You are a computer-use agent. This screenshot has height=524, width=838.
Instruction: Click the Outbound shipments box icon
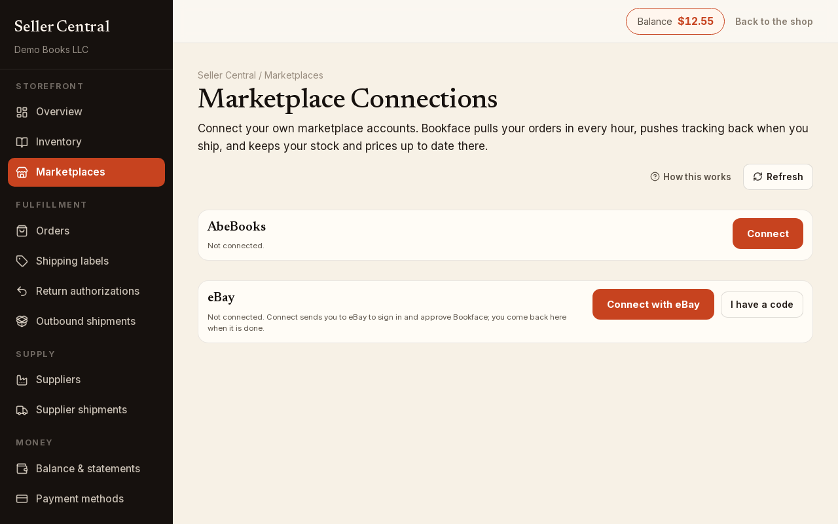(x=22, y=322)
